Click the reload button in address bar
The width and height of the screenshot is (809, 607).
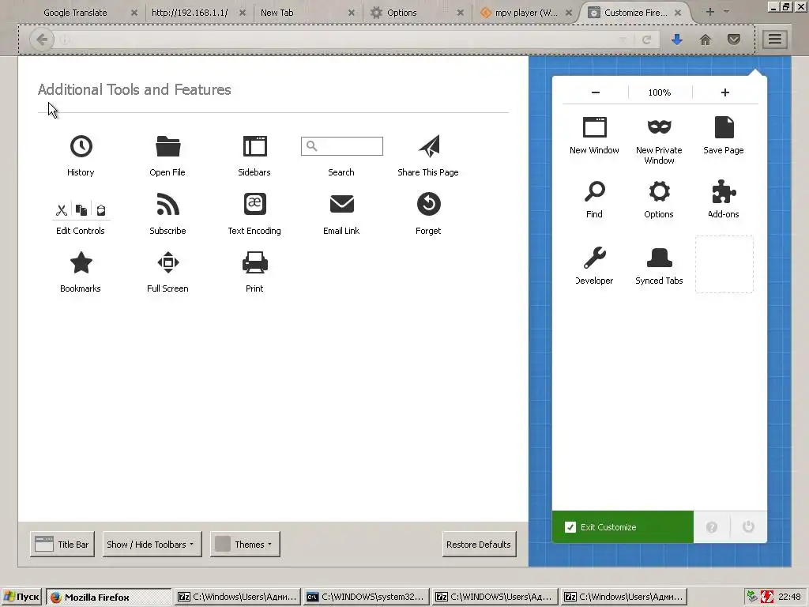pyautogui.click(x=646, y=40)
